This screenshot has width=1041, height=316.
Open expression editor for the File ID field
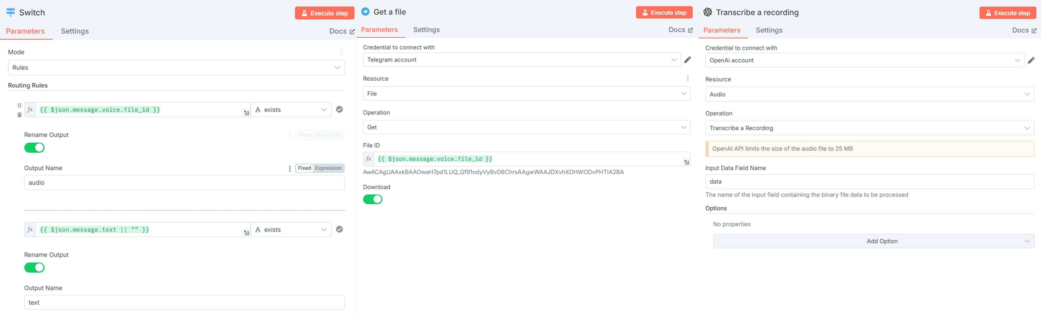tap(686, 162)
